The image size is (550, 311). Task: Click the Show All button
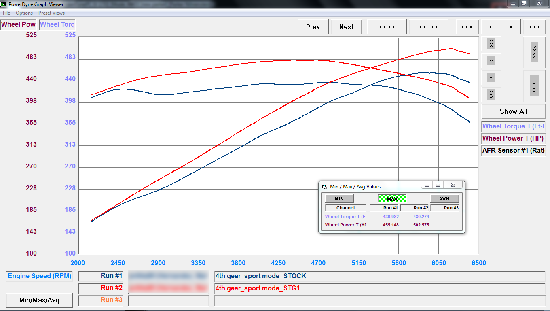[513, 111]
